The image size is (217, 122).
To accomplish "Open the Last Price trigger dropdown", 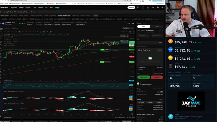I will coord(160,67).
